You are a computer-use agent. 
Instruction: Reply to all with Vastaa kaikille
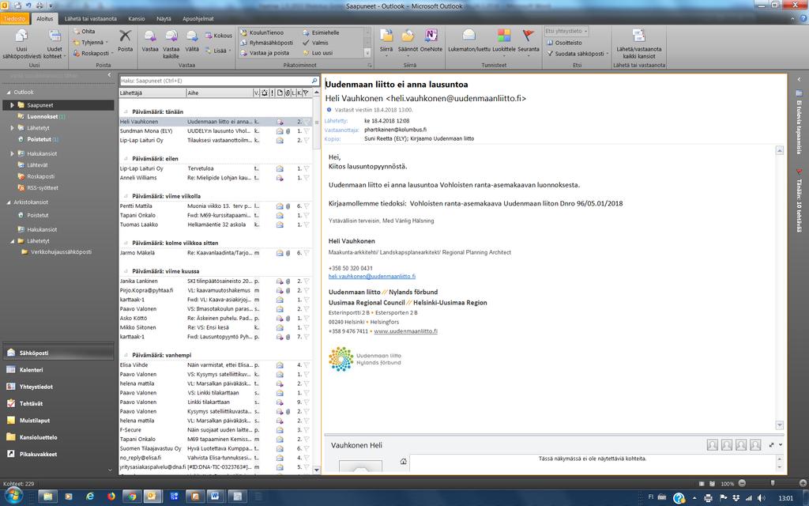pyautogui.click(x=171, y=43)
